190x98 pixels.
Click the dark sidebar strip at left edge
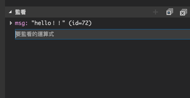click(2, 48)
